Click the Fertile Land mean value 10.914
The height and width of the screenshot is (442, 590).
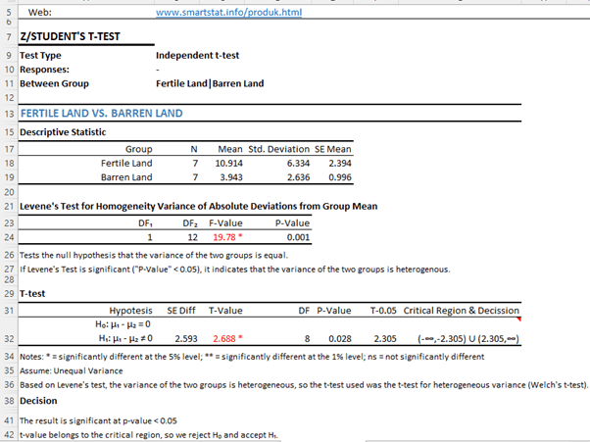tap(228, 163)
